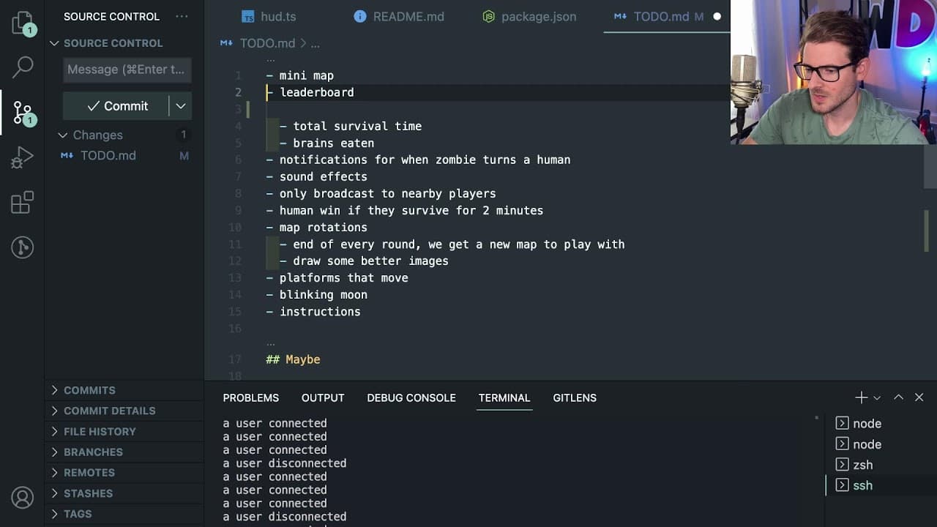Close the bottom panel with X
The image size is (937, 527).
coord(919,397)
